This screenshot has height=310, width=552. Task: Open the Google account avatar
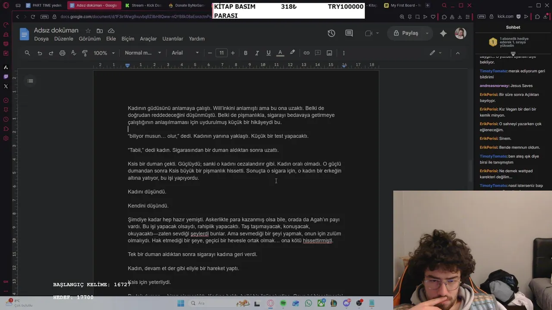point(460,33)
